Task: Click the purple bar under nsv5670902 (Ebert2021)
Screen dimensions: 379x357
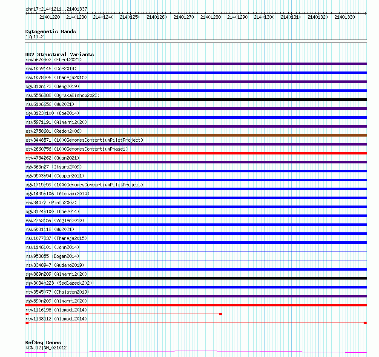Action: 196,64
